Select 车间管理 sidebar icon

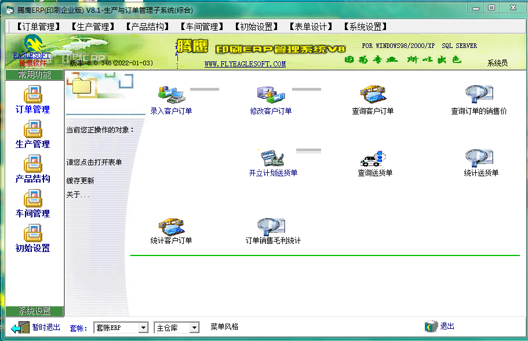pyautogui.click(x=32, y=198)
